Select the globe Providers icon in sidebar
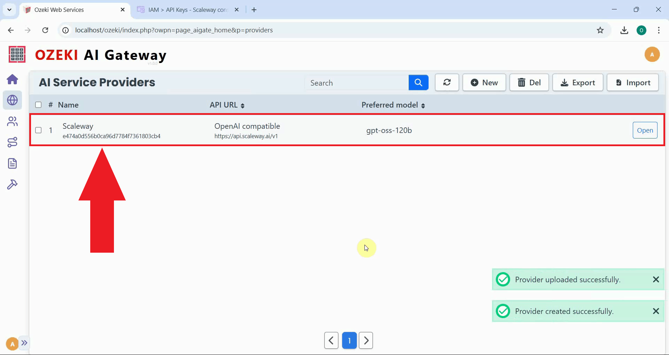The height and width of the screenshot is (355, 669). click(x=13, y=100)
